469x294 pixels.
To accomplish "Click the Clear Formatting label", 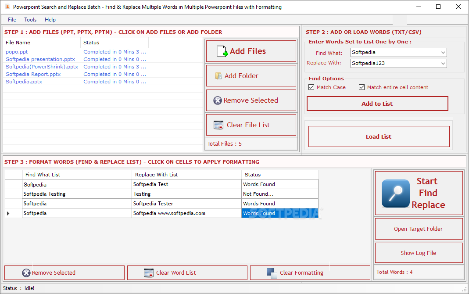I will pos(301,273).
